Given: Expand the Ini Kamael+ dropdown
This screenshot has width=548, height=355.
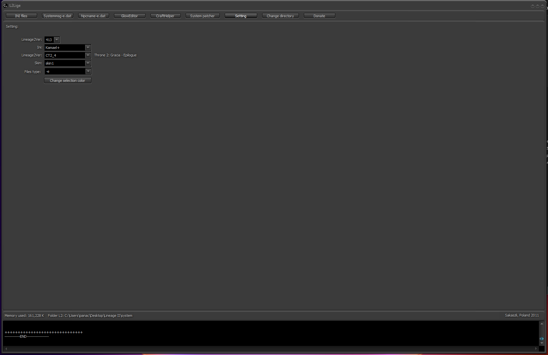Looking at the screenshot, I should point(88,48).
